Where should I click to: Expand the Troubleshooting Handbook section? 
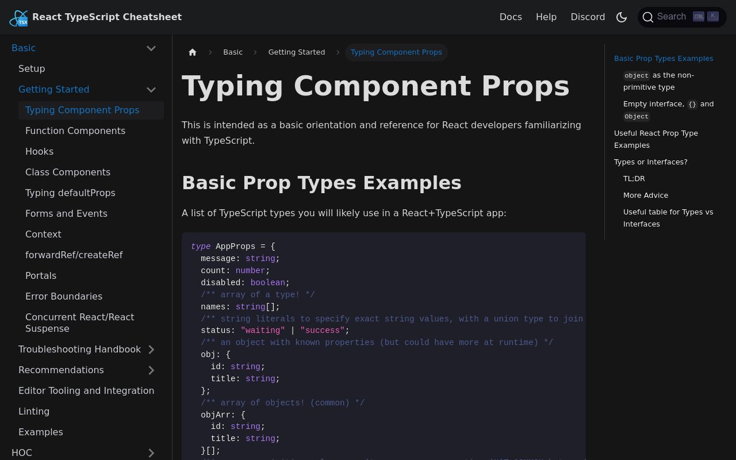[x=151, y=349]
